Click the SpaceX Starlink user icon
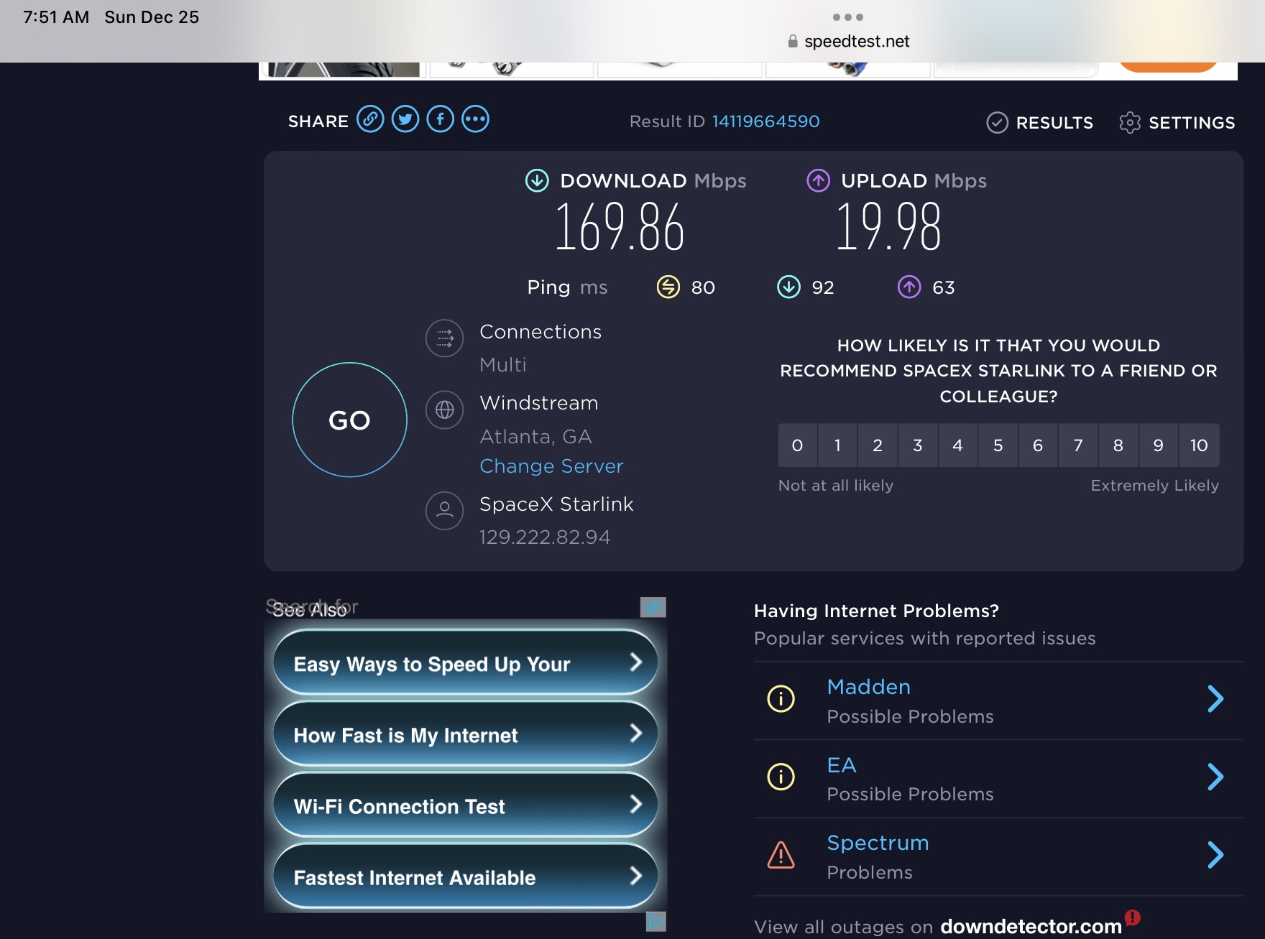 point(445,511)
